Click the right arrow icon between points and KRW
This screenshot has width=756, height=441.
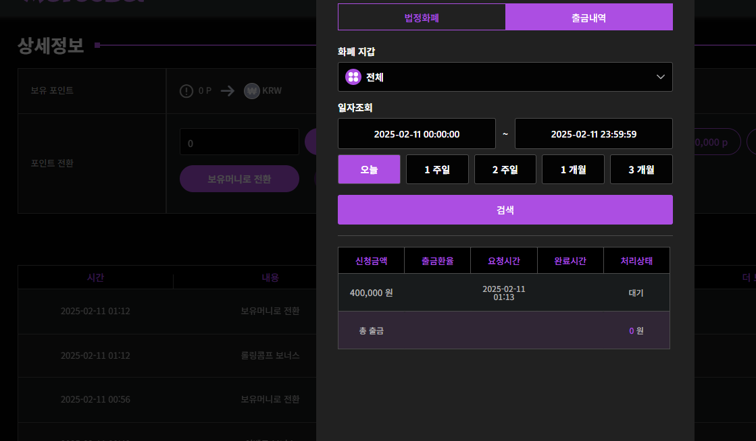[228, 91]
